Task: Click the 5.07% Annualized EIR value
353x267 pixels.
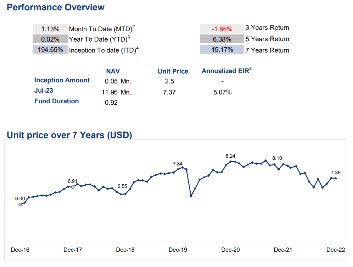Action: click(223, 92)
